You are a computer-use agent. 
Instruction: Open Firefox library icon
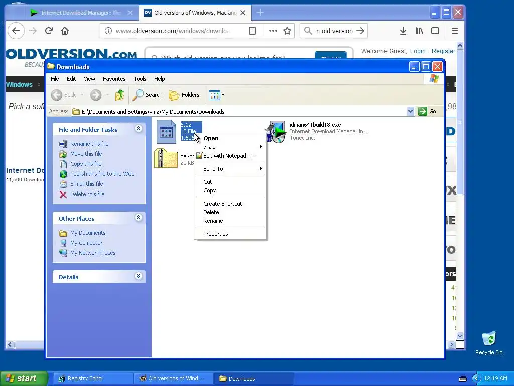pos(419,31)
